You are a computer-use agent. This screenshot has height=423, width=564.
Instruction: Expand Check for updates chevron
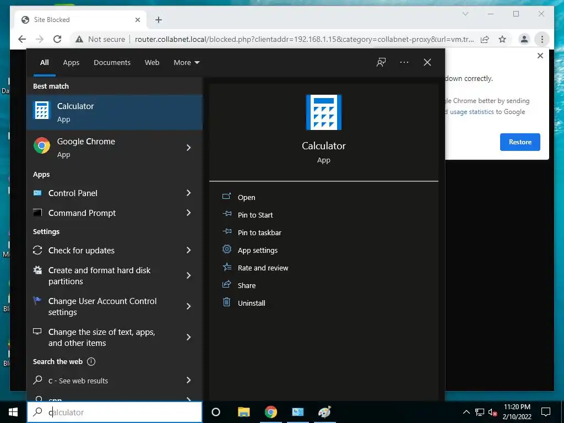coord(188,251)
